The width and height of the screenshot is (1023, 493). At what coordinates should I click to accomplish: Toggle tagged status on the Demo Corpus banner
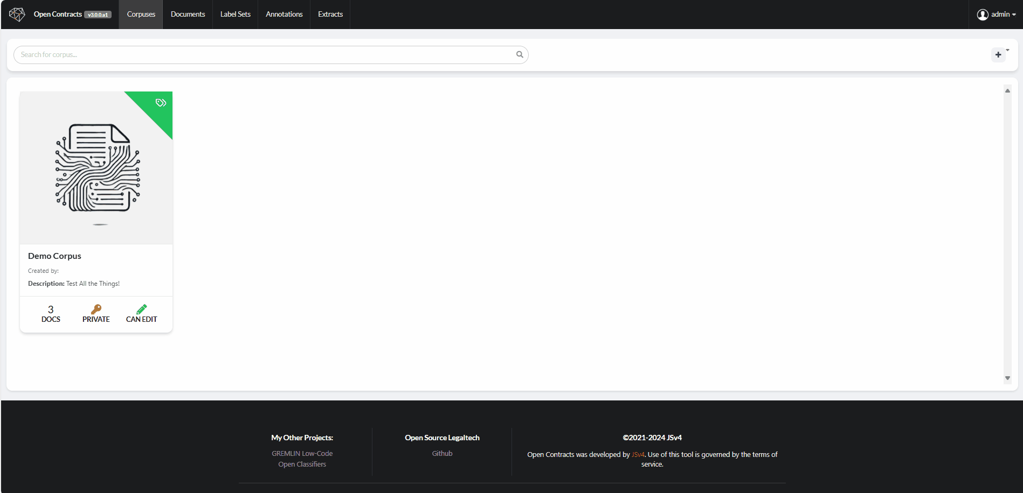point(160,102)
